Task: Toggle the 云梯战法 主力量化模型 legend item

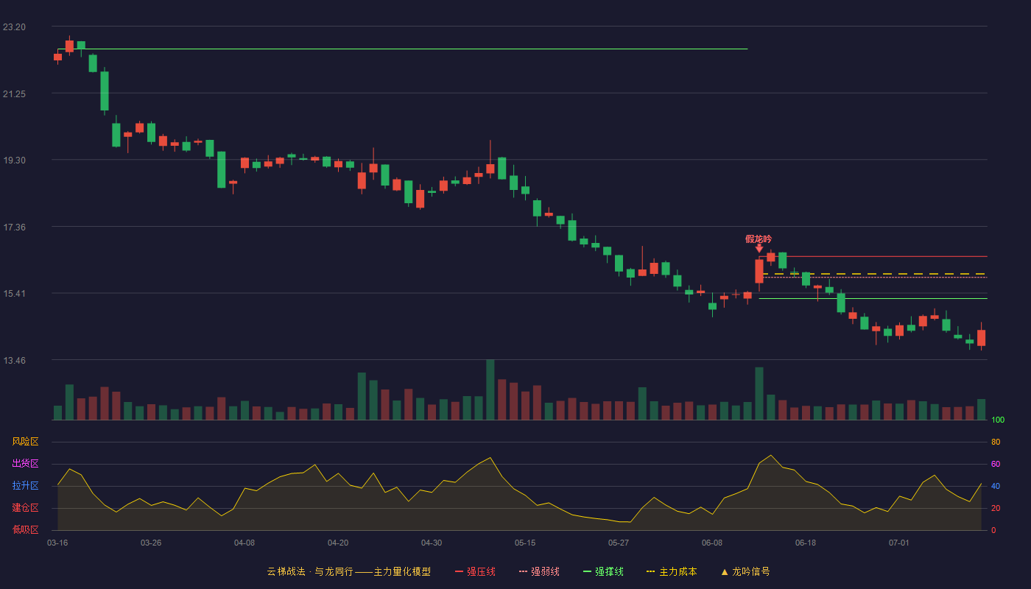Action: coord(348,571)
